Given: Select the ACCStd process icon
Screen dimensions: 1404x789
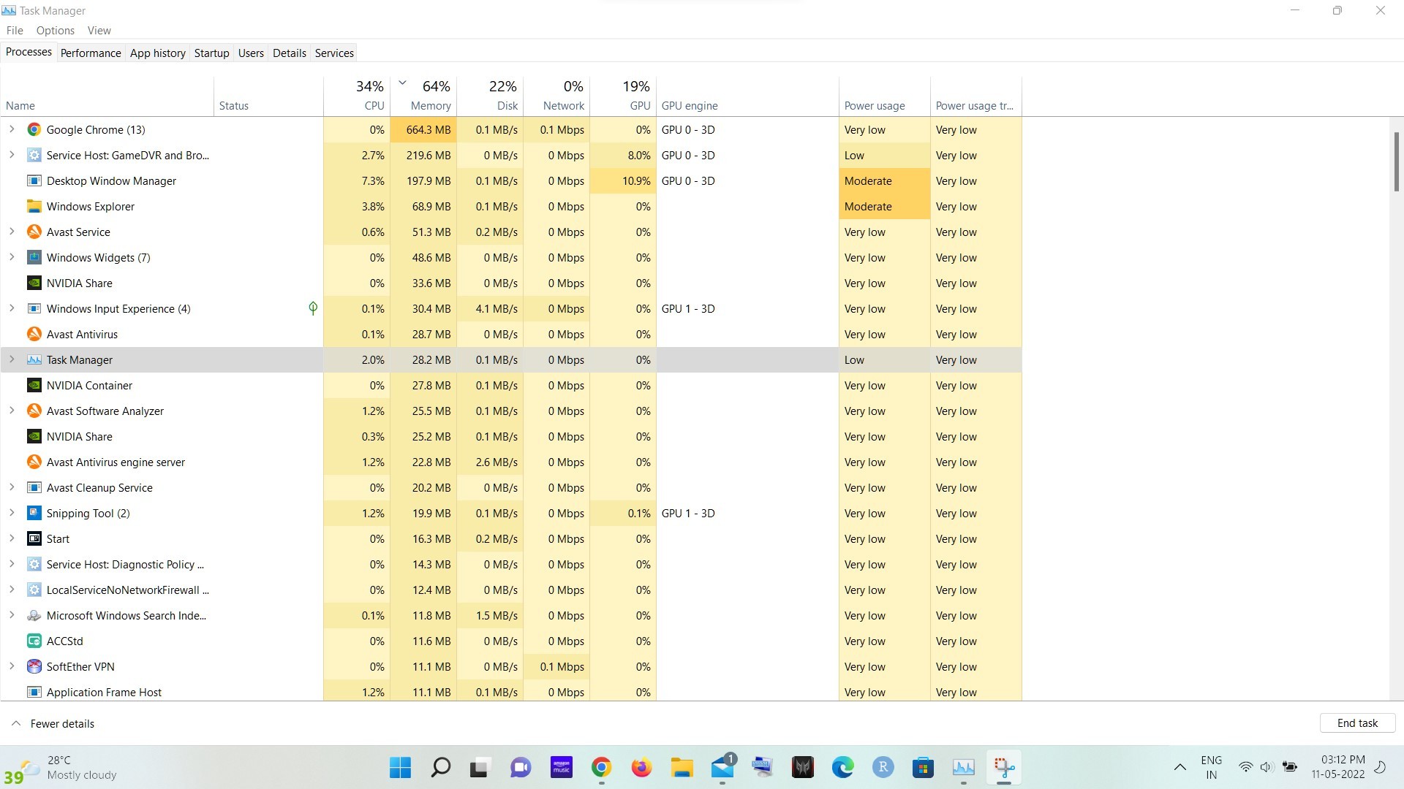Looking at the screenshot, I should coord(34,641).
